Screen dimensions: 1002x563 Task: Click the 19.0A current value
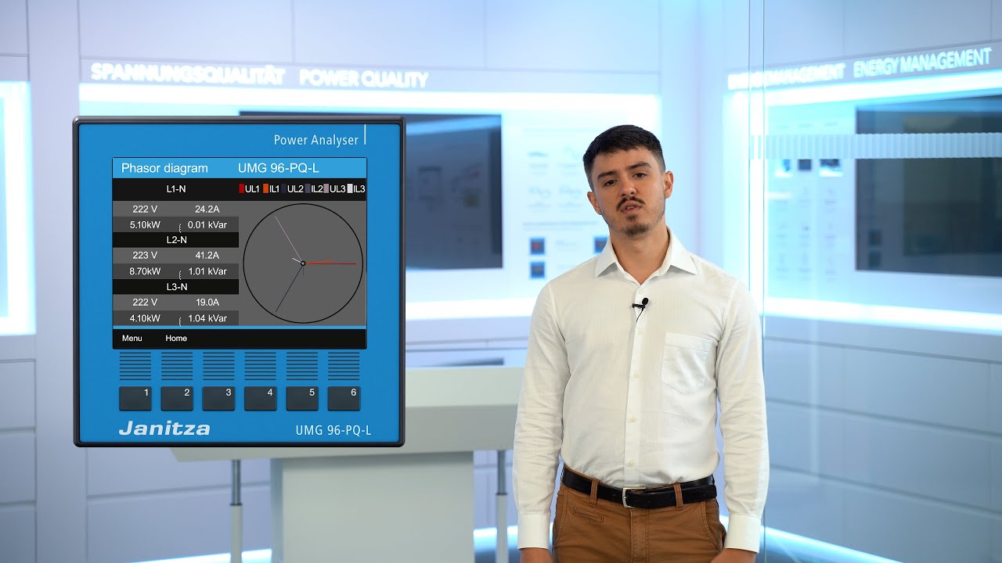(x=207, y=303)
